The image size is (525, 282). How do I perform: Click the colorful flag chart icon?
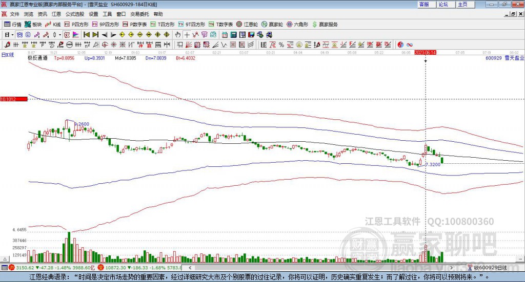(x=76, y=35)
